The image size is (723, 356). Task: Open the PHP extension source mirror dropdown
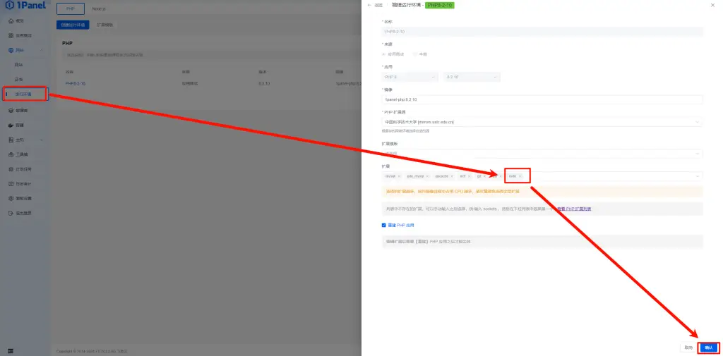[542, 122]
